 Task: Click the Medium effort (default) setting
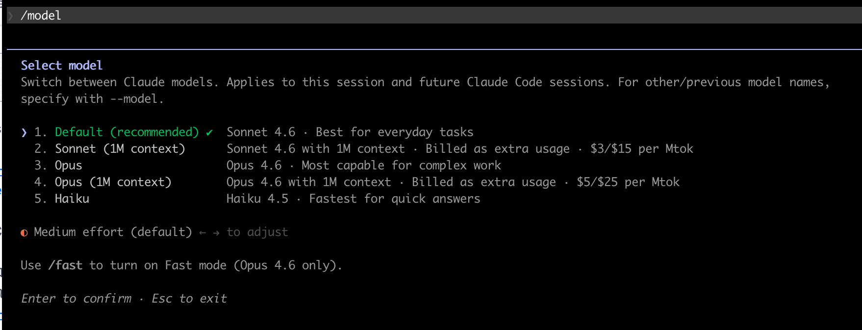(113, 232)
